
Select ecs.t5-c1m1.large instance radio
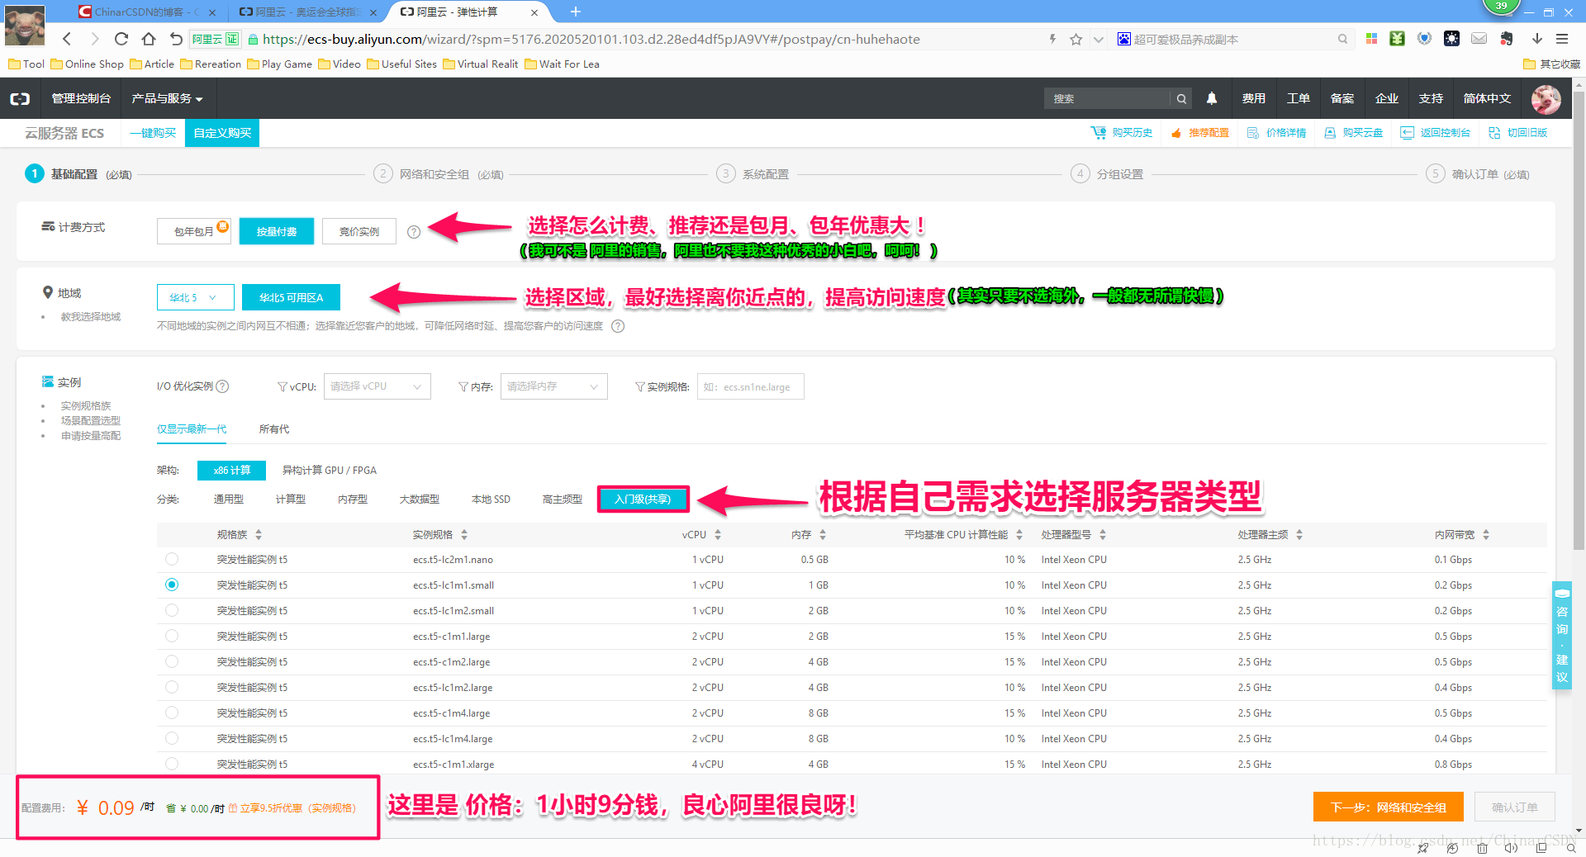tap(172, 636)
